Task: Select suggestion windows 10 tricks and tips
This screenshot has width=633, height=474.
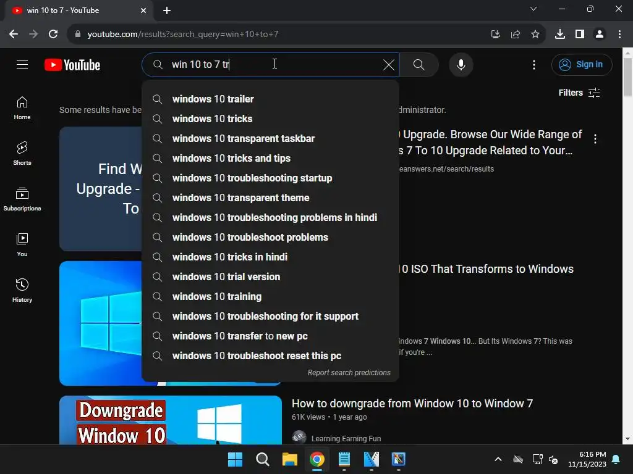Action: point(271,158)
